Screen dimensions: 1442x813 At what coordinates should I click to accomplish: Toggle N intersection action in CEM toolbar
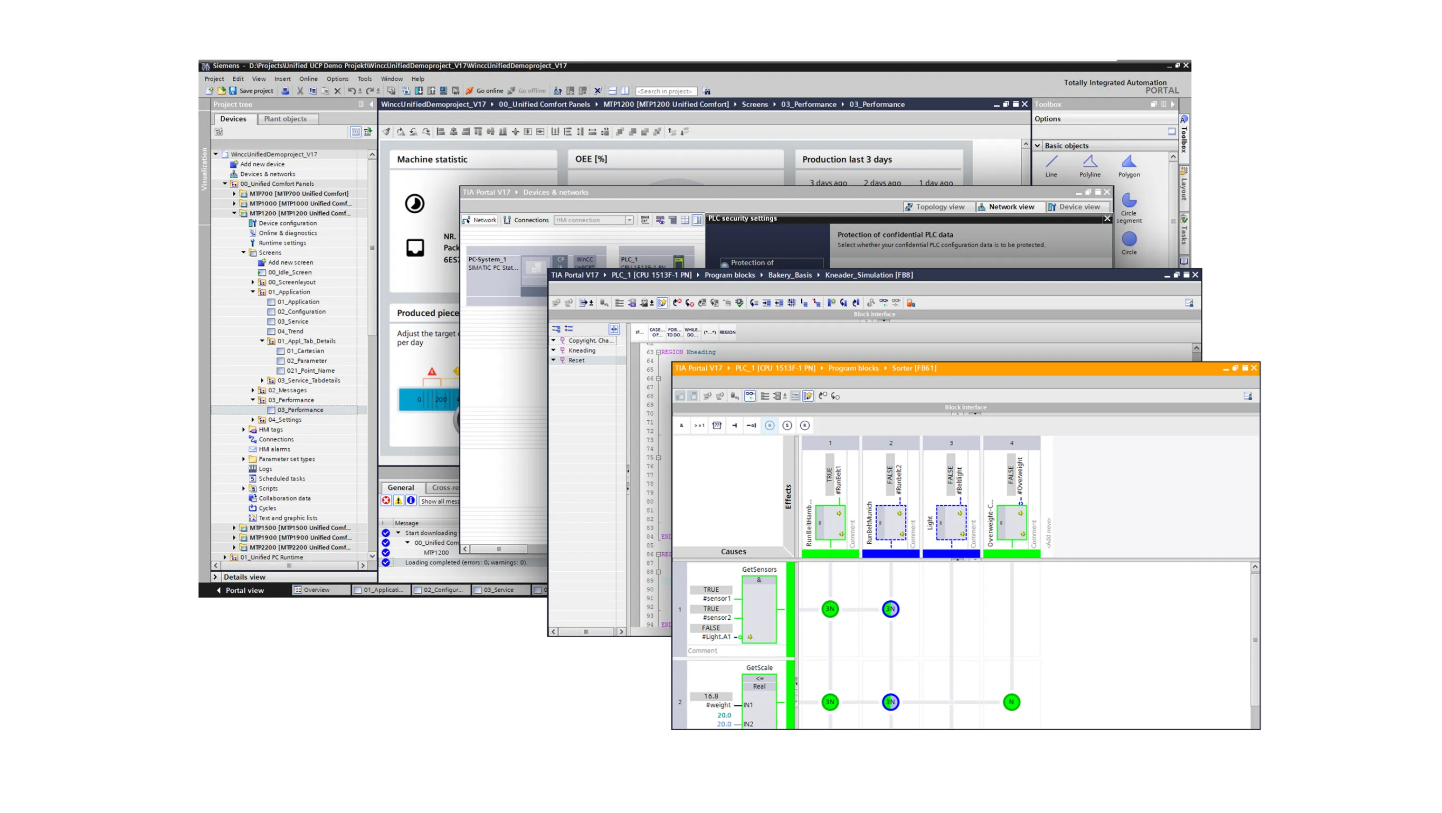(x=770, y=426)
